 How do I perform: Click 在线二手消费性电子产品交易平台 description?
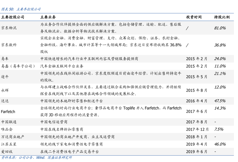pos(69,152)
